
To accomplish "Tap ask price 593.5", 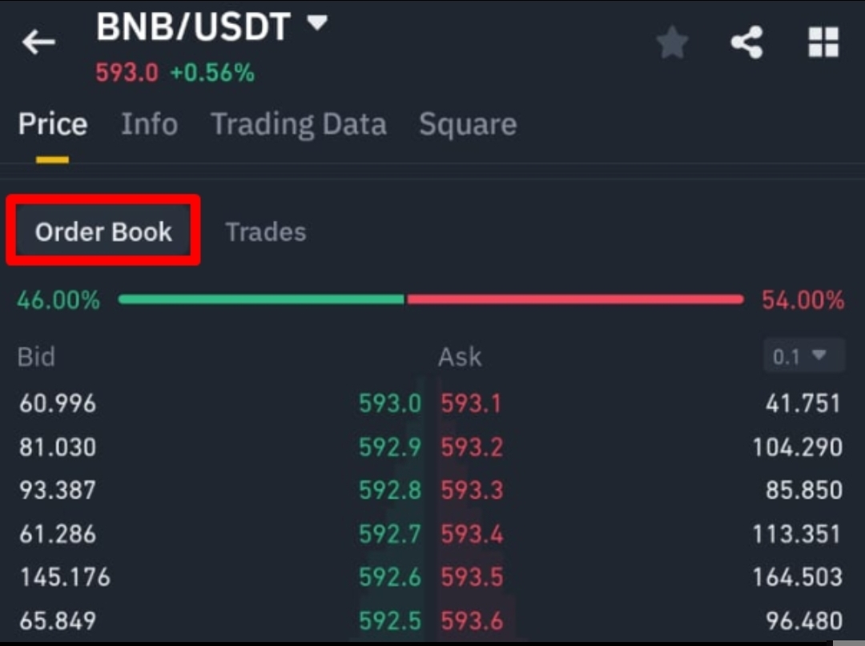I will [472, 576].
